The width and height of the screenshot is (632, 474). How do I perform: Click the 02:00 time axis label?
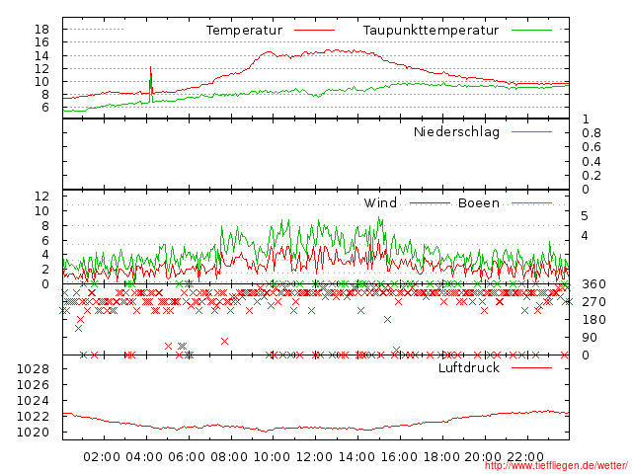click(x=102, y=457)
